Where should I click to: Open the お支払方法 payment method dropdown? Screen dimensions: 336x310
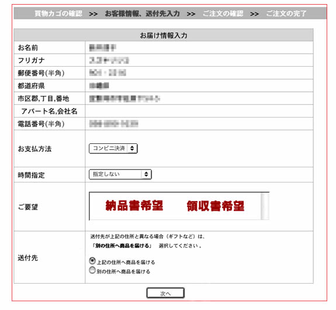tap(113, 149)
